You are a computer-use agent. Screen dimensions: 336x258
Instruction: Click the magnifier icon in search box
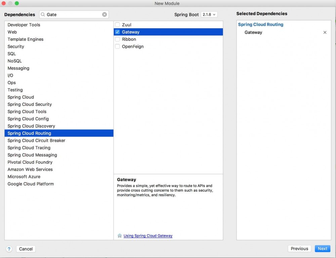43,14
